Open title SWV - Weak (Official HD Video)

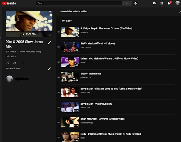click(x=97, y=43)
